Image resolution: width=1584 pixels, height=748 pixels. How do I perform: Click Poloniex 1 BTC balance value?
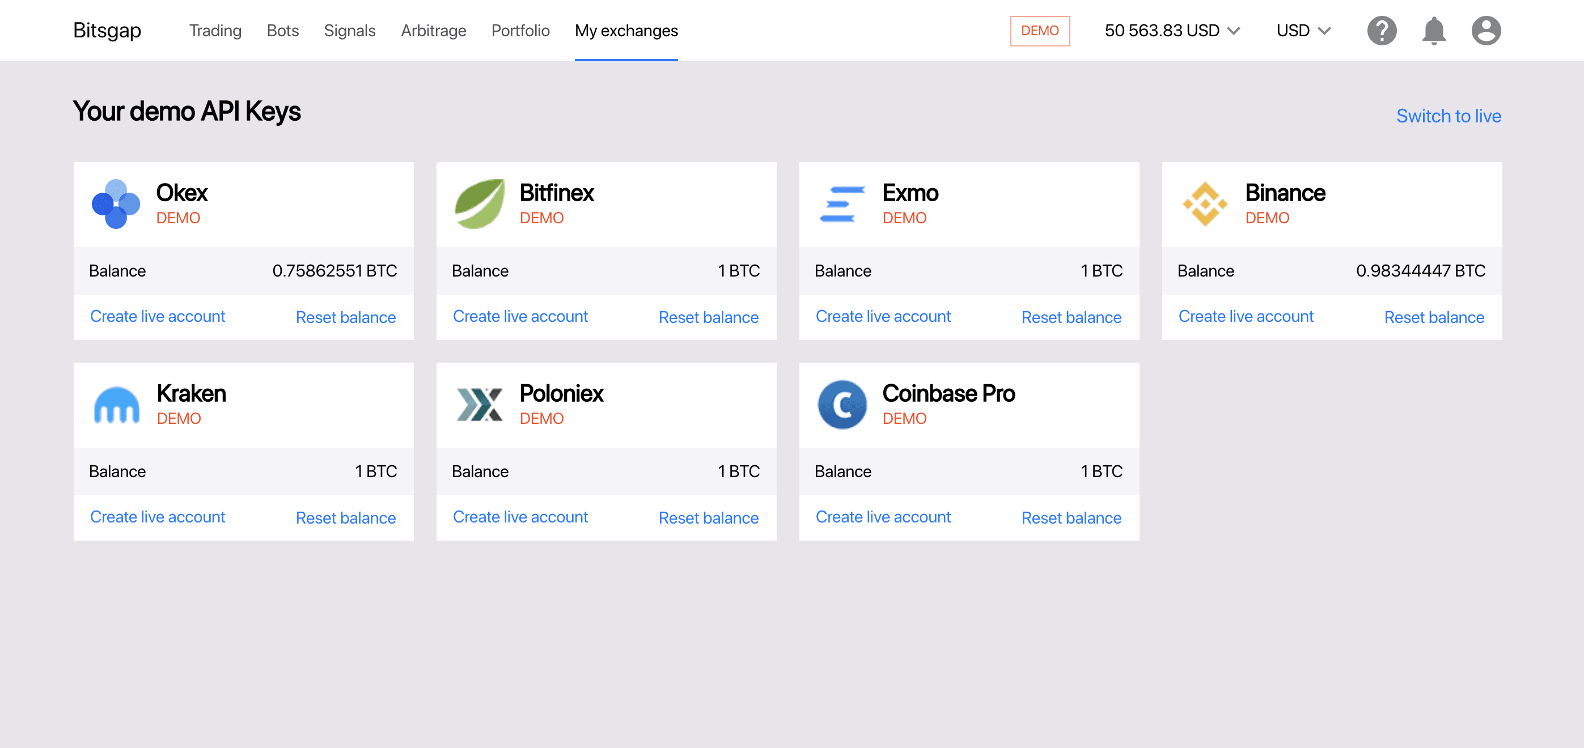739,471
